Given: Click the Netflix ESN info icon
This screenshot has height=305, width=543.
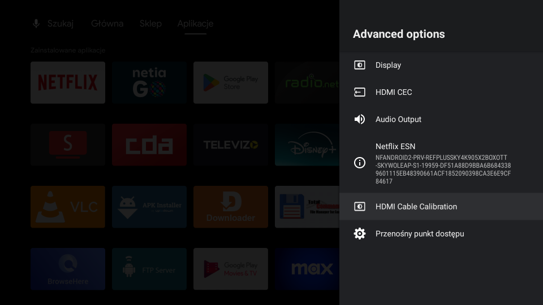Looking at the screenshot, I should tap(360, 163).
